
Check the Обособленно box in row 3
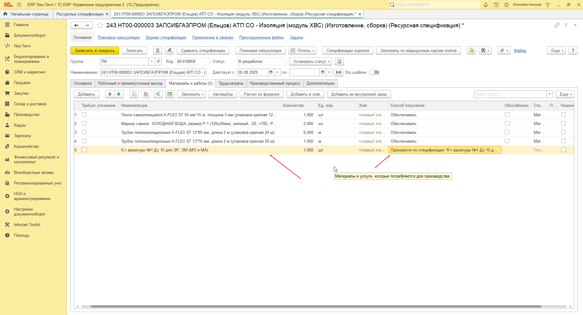(x=507, y=132)
